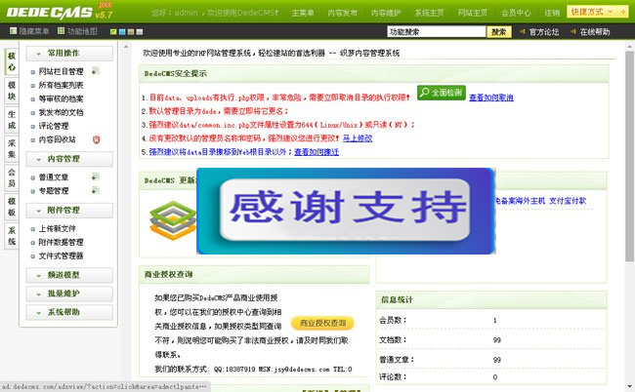Click add icon next to 网站栏目管理
The width and height of the screenshot is (635, 392).
point(95,71)
